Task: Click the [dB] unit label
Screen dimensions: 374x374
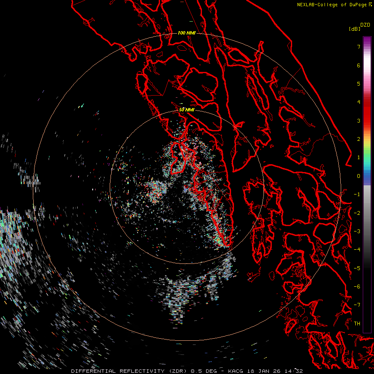Action: pos(354,29)
